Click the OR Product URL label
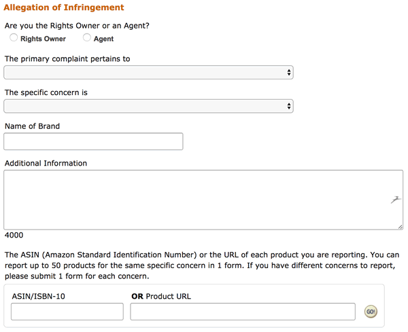Viewport: 408px width, 332px height. tap(162, 296)
